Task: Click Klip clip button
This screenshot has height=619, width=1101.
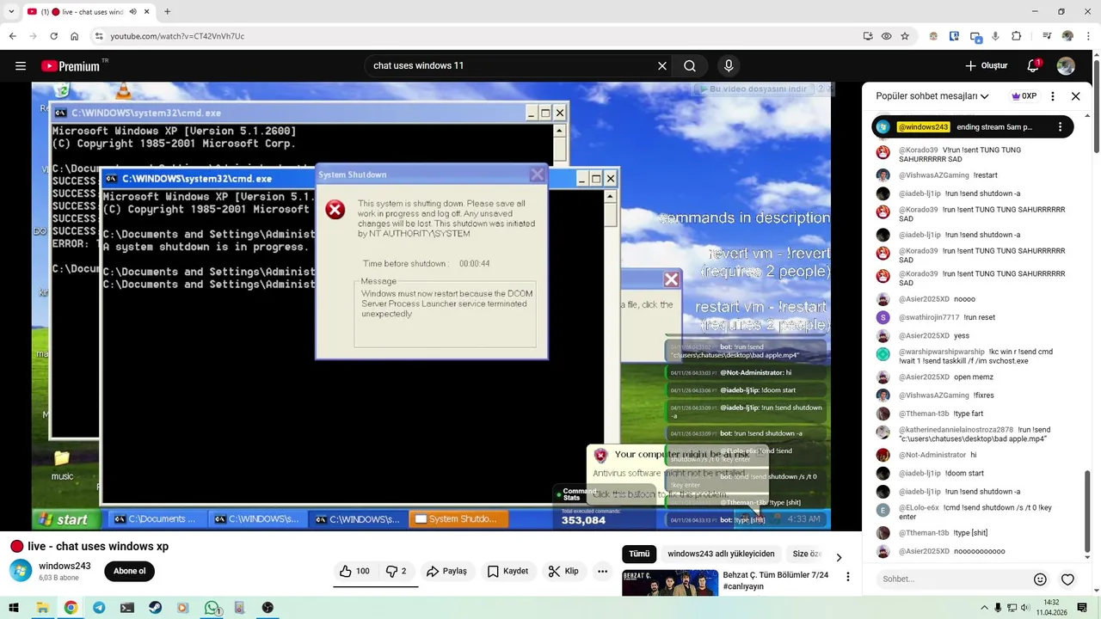Action: pos(563,571)
